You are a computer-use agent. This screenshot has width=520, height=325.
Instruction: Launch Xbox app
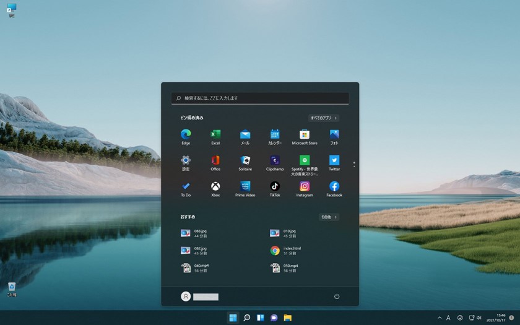(215, 189)
